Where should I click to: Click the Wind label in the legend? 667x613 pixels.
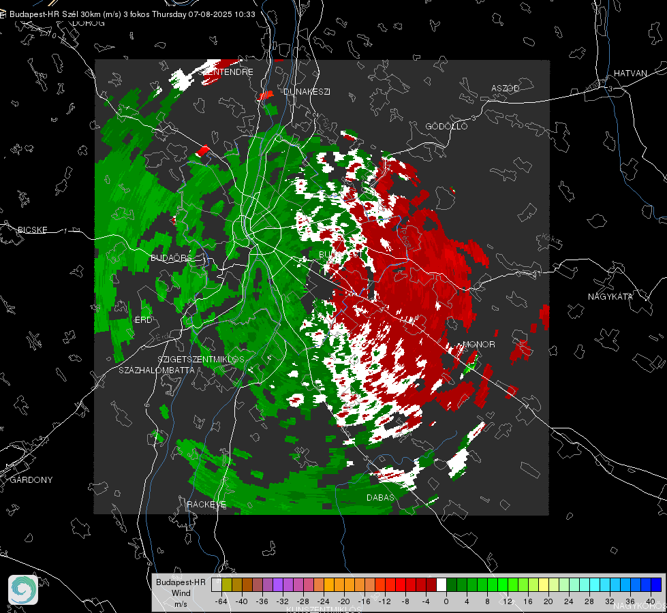[181, 593]
